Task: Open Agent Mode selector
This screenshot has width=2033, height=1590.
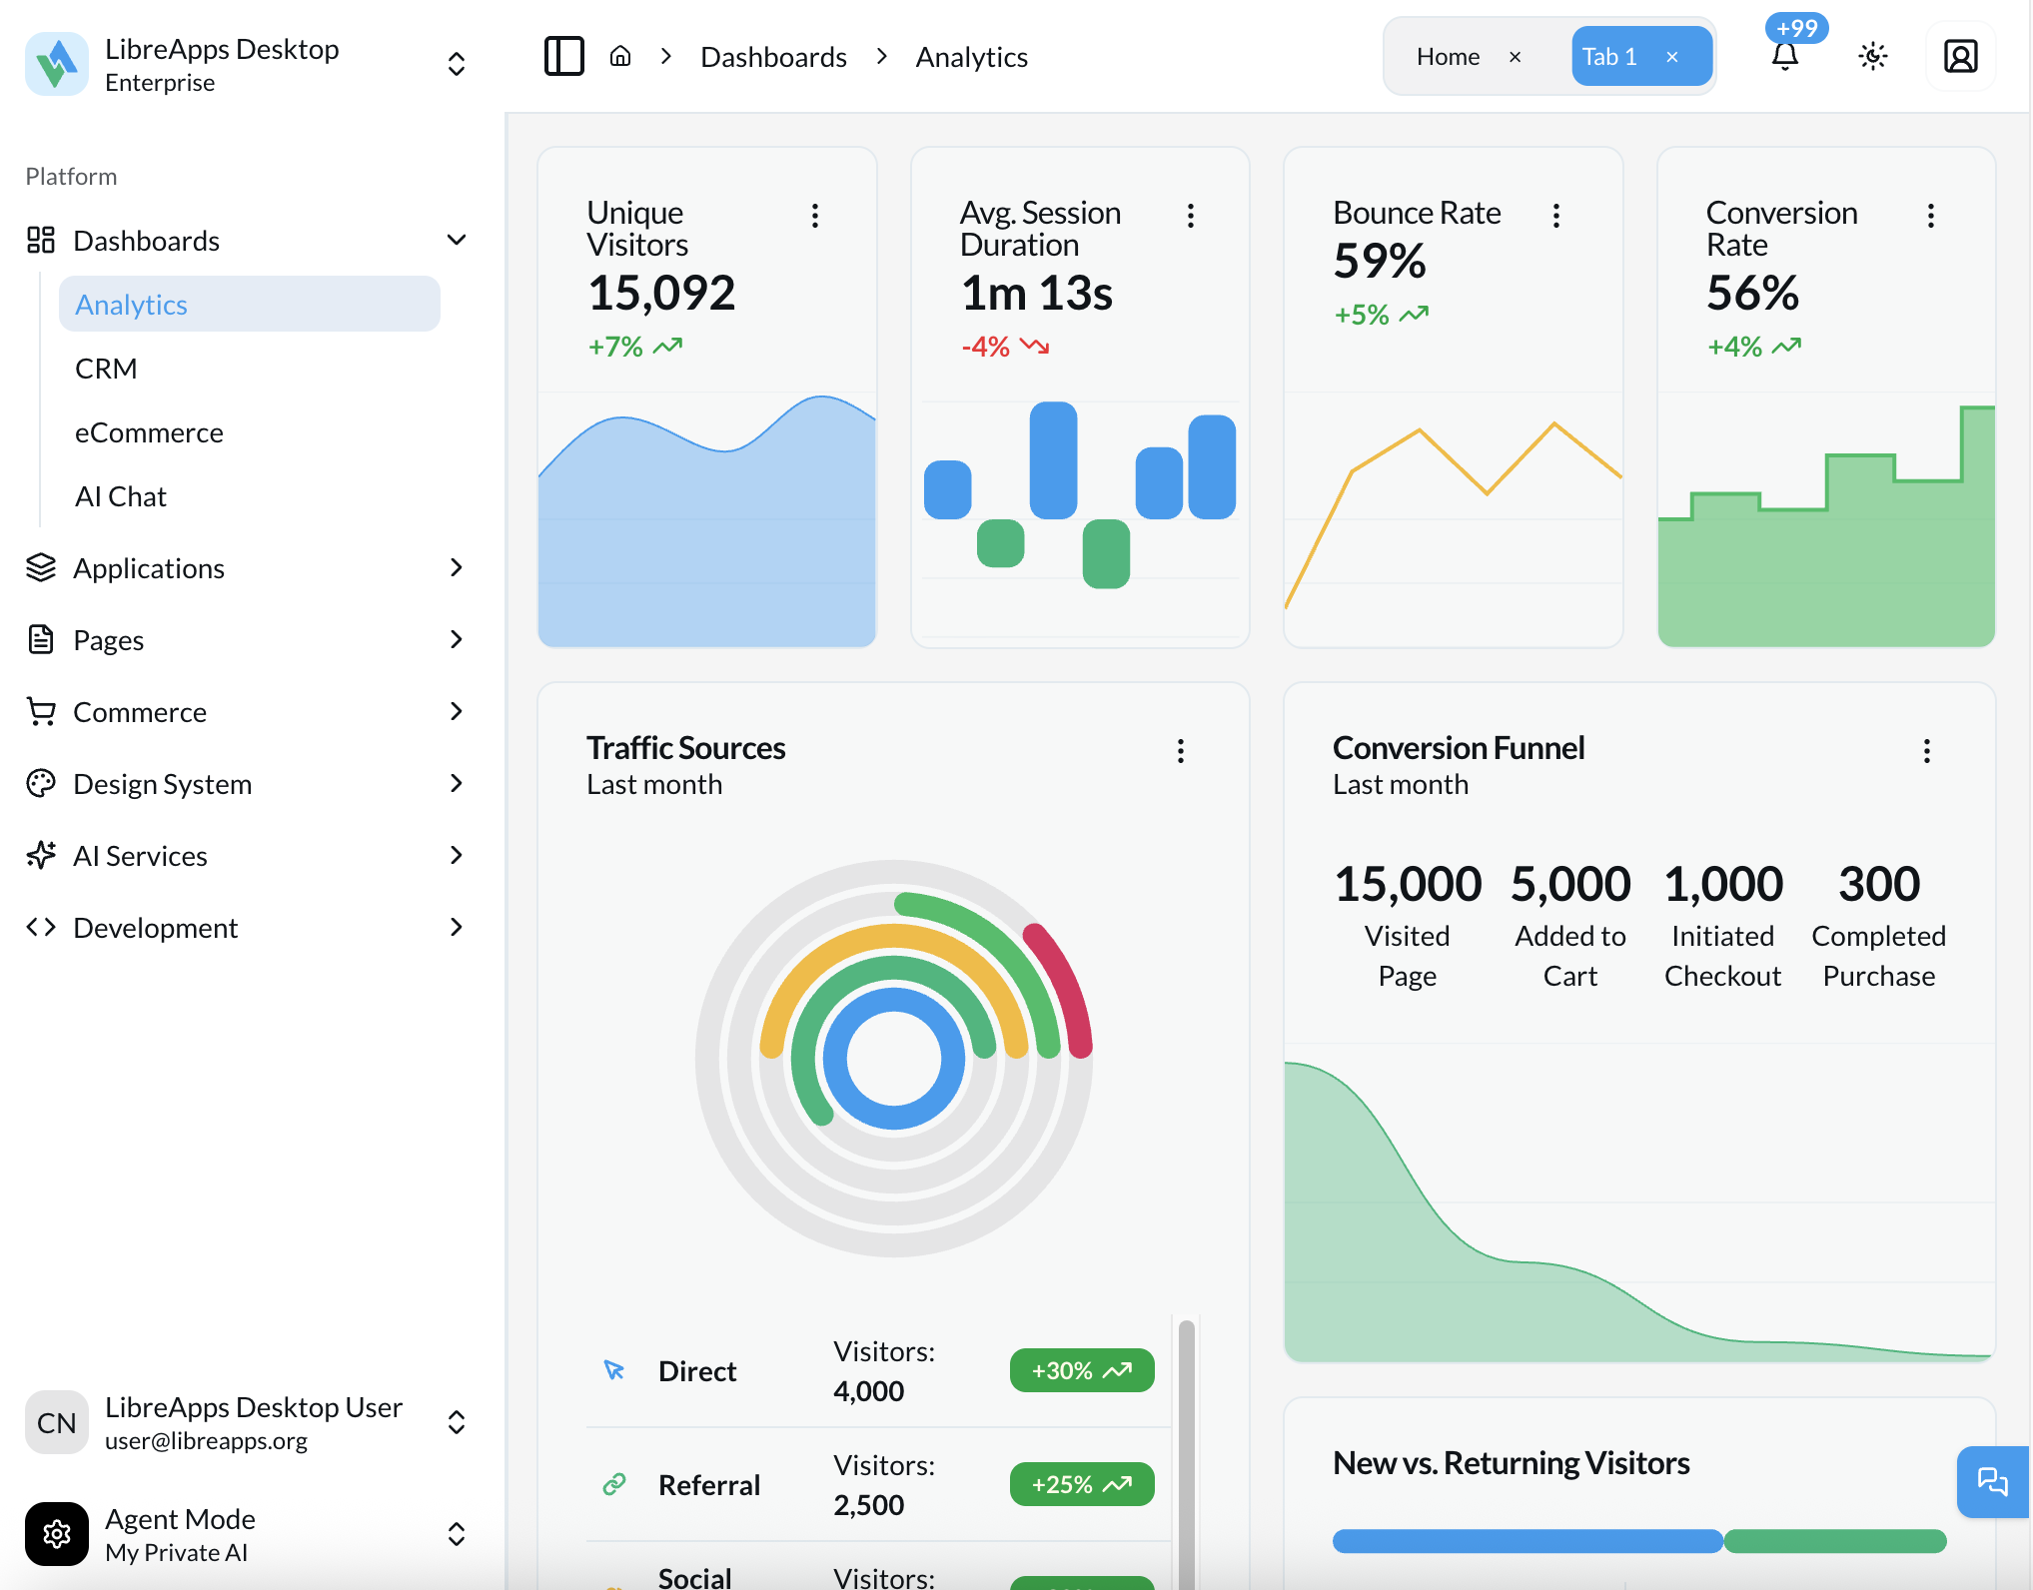Action: (x=457, y=1534)
